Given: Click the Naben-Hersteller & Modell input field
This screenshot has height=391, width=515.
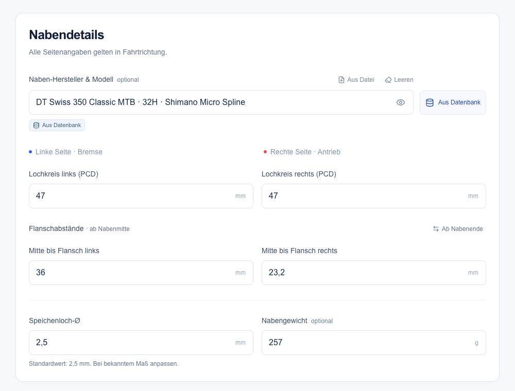Looking at the screenshot, I should (x=221, y=102).
